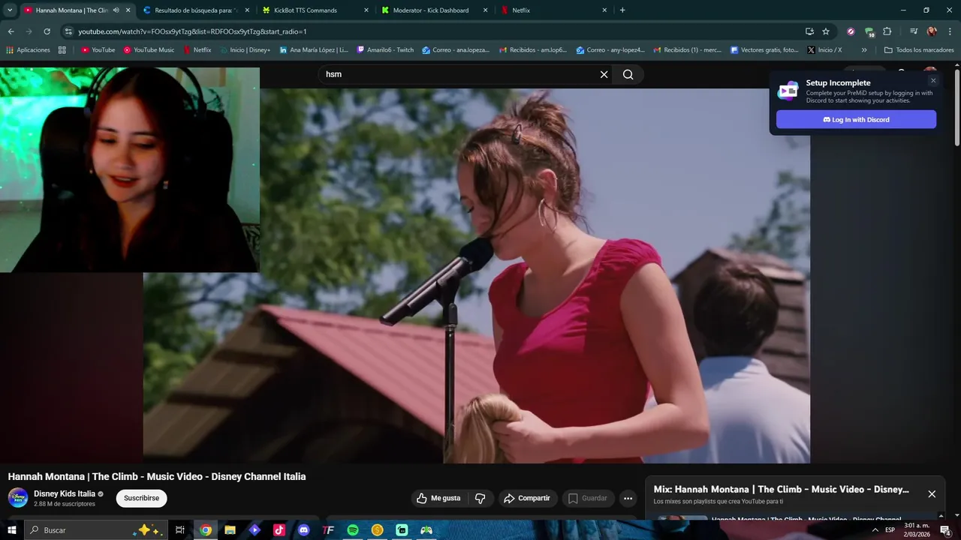The image size is (961, 540).
Task: Open the Chrome profile avatar
Action: pyautogui.click(x=932, y=31)
